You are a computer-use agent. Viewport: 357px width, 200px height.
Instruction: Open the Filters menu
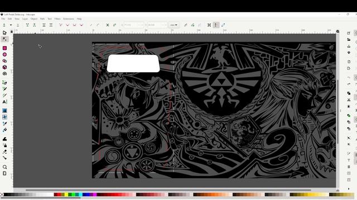57,19
